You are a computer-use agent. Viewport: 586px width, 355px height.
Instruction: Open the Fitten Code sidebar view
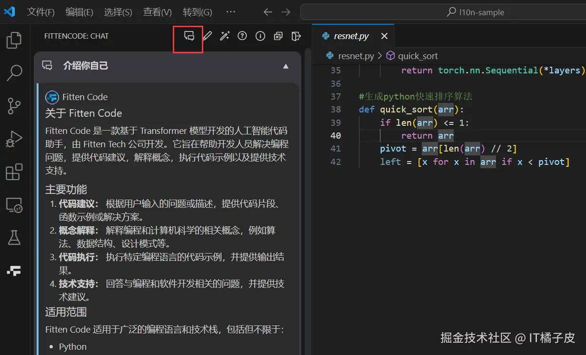14,270
